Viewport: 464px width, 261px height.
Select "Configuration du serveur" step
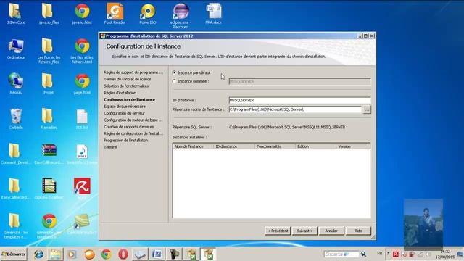(124, 113)
